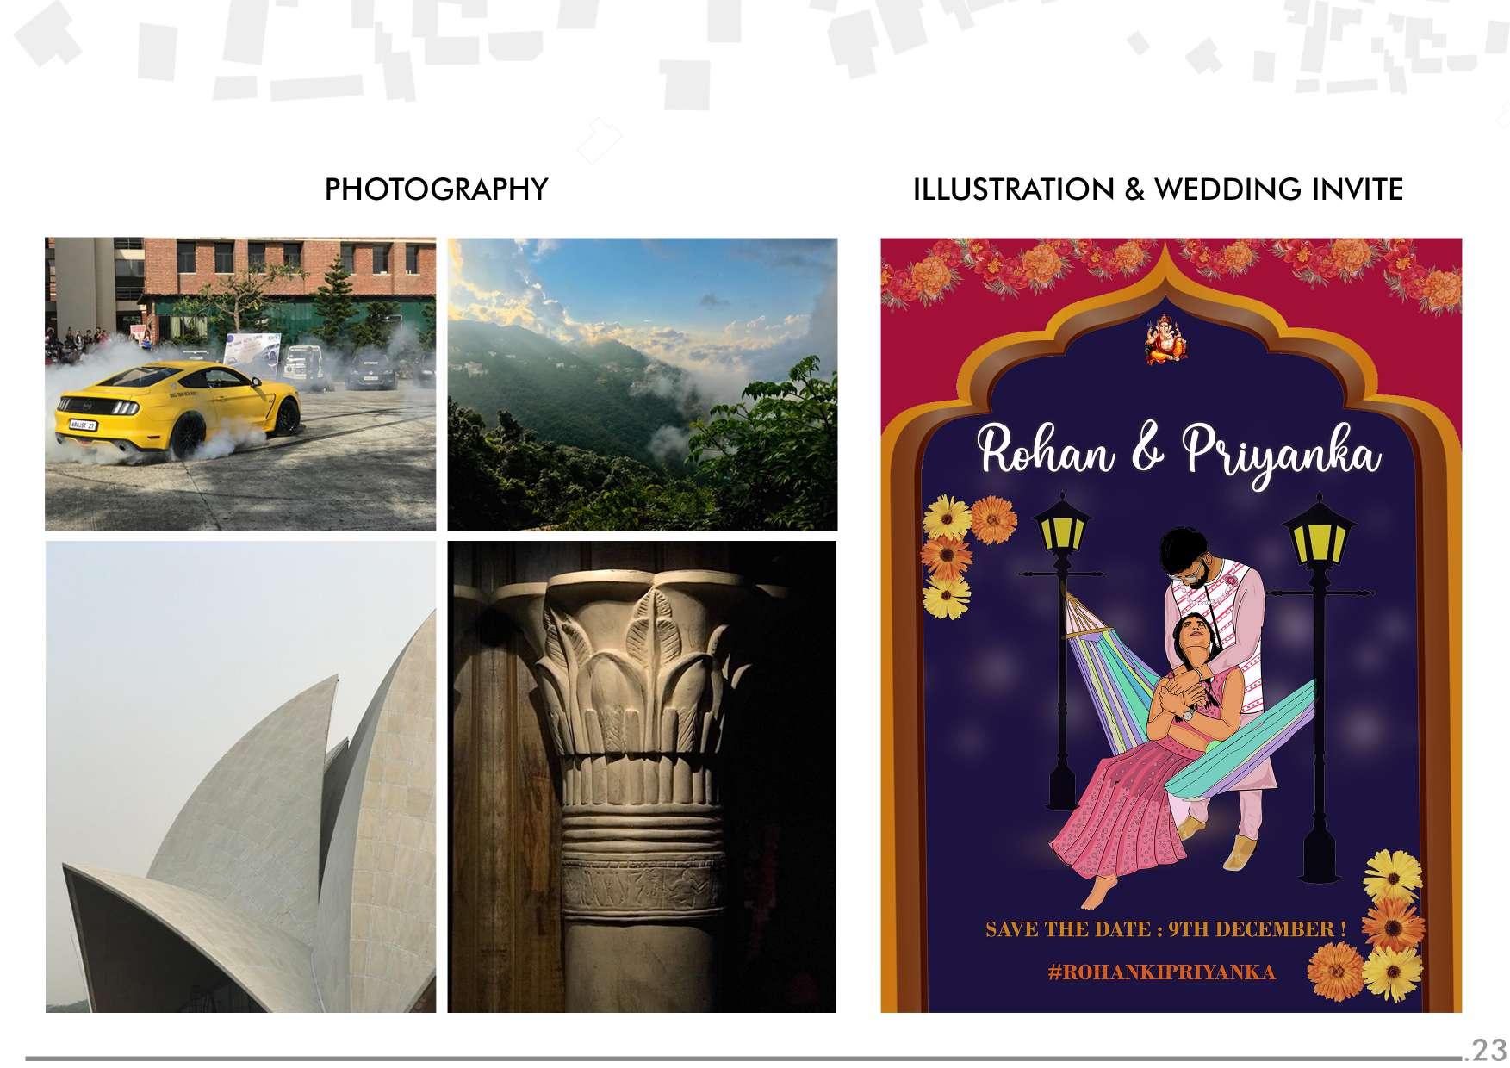The image size is (1510, 1068).
Task: Click the #ROHANKIPRIYANKA hashtag
Action: point(1161,972)
